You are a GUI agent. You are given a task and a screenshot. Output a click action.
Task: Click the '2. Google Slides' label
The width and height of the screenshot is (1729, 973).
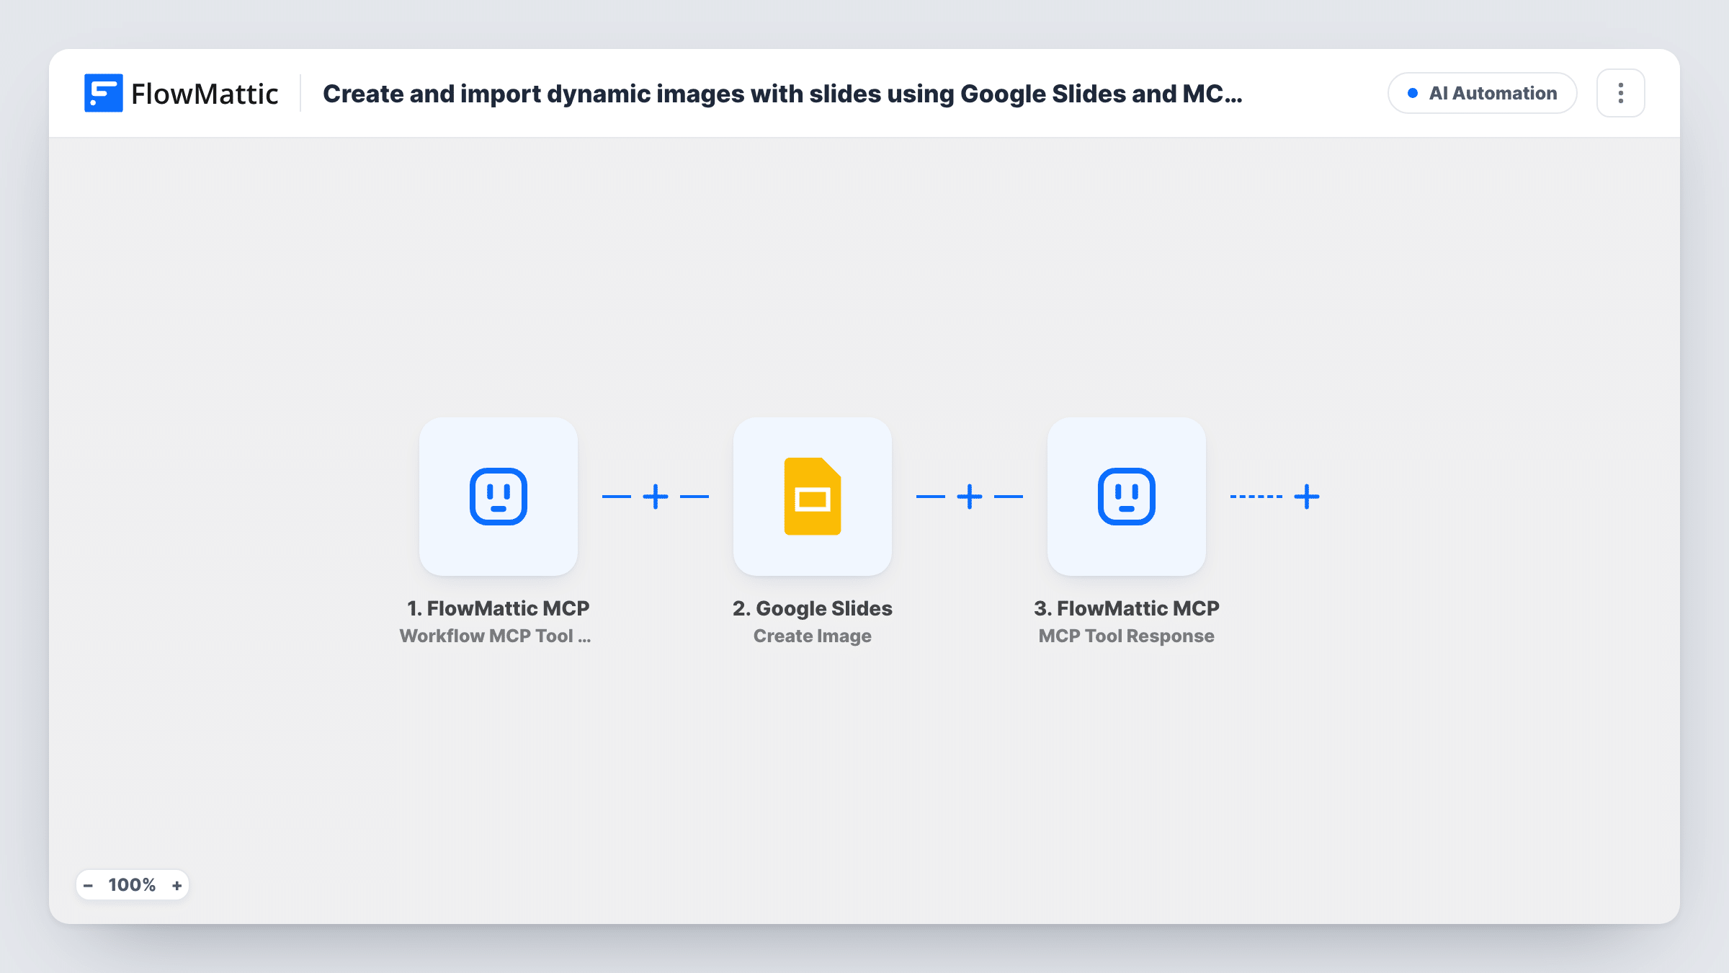[x=813, y=608]
